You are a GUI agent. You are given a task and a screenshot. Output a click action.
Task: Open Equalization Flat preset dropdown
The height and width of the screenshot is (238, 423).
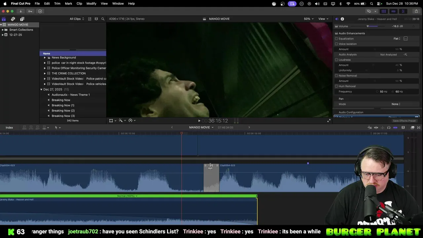tap(397, 39)
